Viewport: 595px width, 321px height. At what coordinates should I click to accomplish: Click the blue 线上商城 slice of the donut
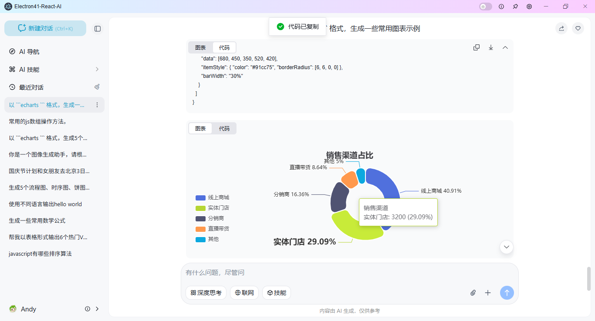coord(386,183)
